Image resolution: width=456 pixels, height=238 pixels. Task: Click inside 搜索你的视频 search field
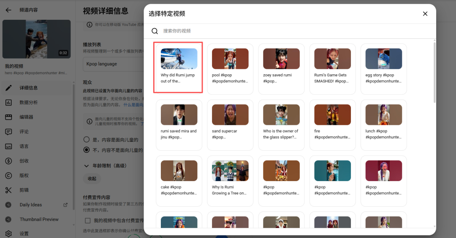pyautogui.click(x=297, y=31)
